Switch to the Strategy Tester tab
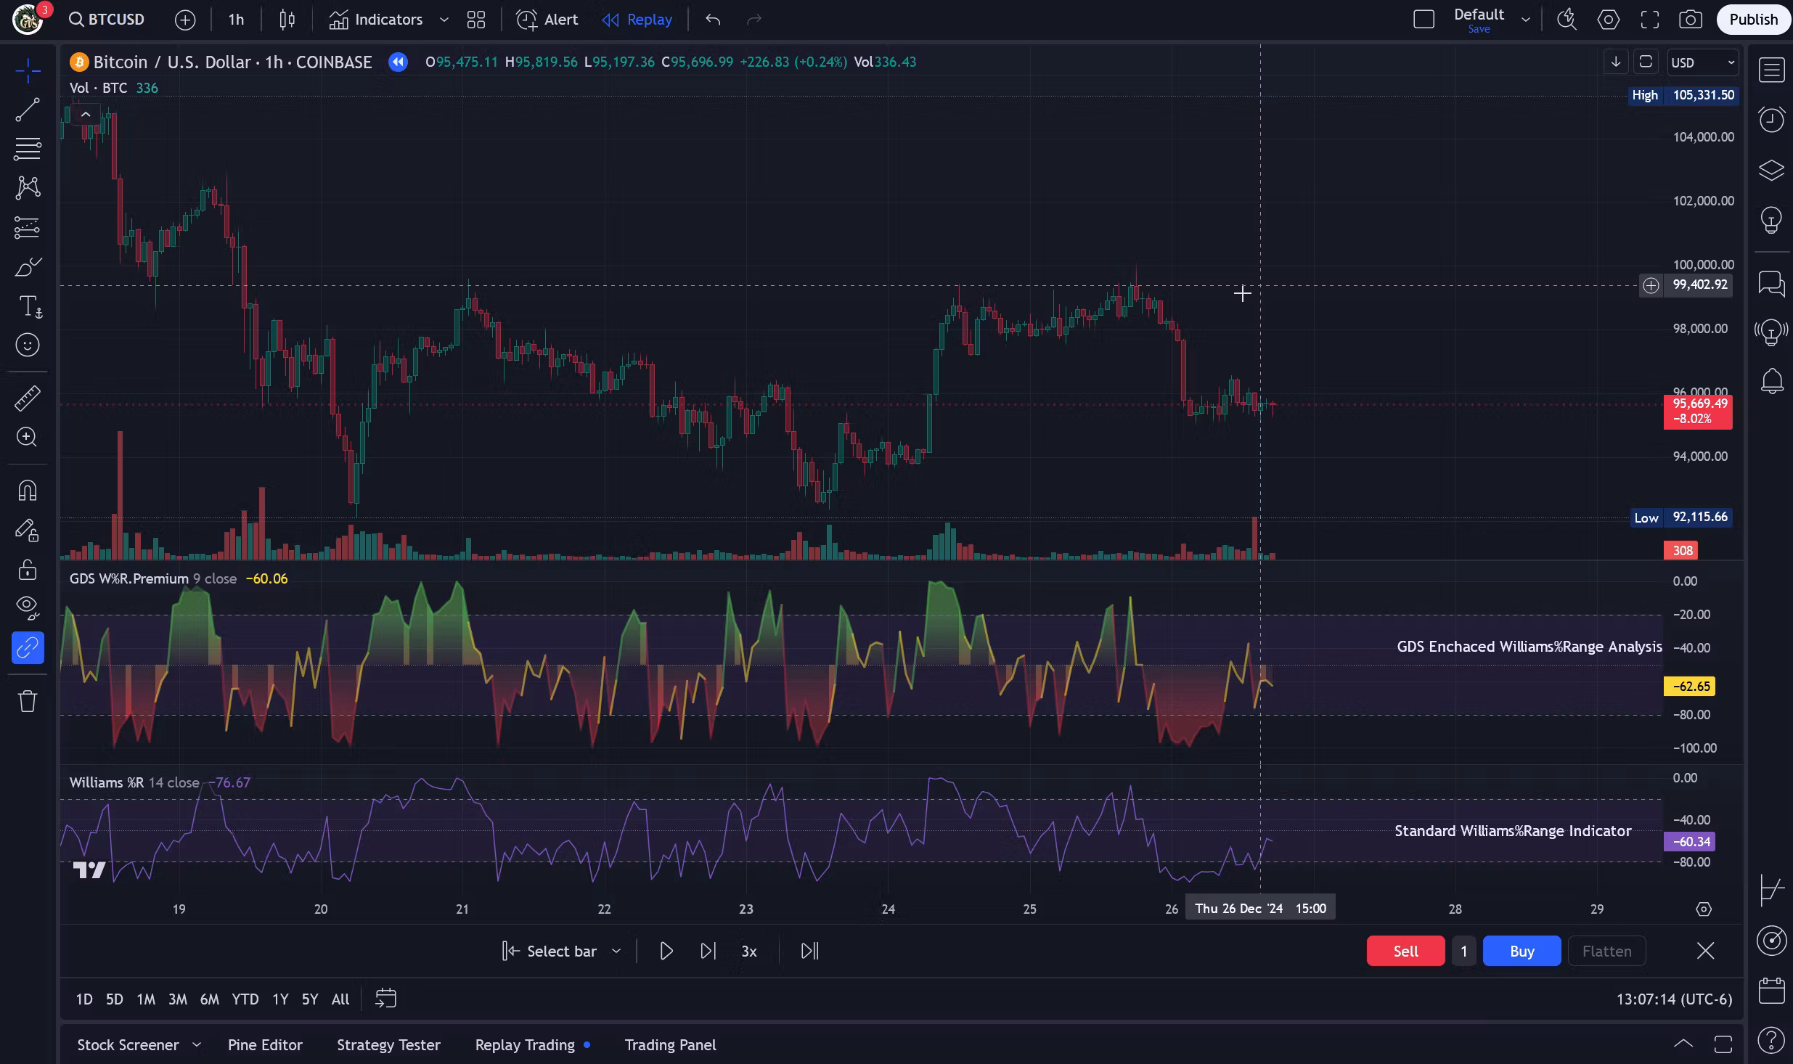 click(x=388, y=1044)
